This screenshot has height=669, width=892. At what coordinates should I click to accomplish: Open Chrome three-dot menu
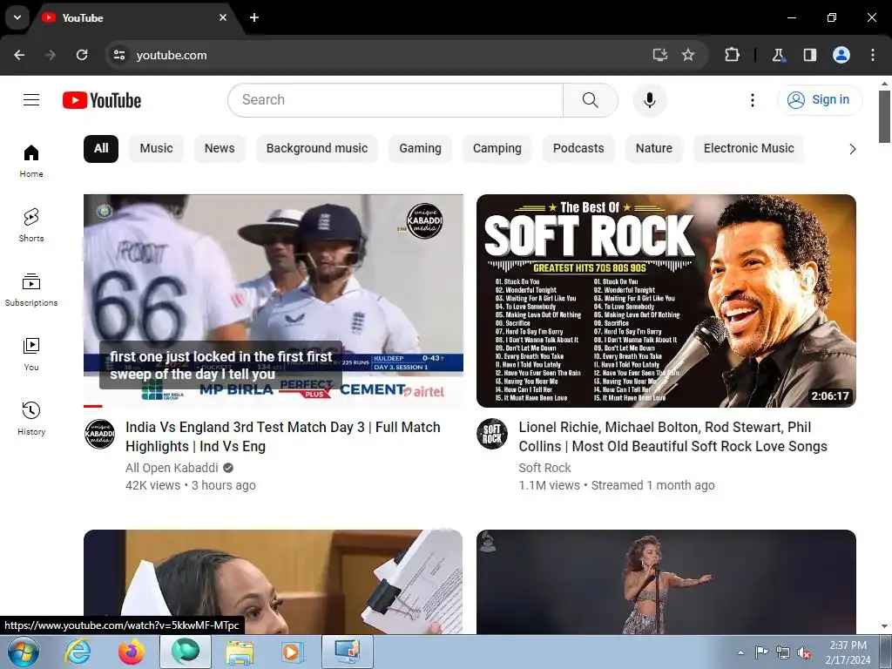873,55
